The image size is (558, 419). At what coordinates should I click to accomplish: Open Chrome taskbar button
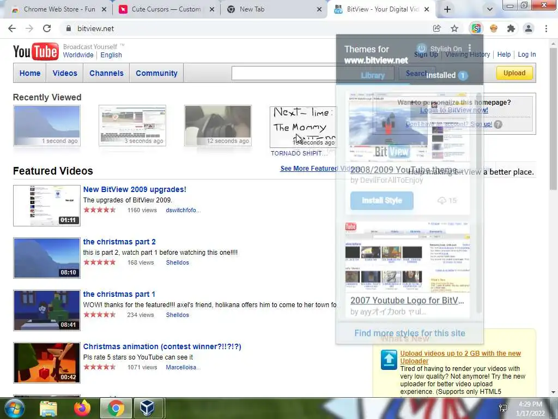coord(116,408)
